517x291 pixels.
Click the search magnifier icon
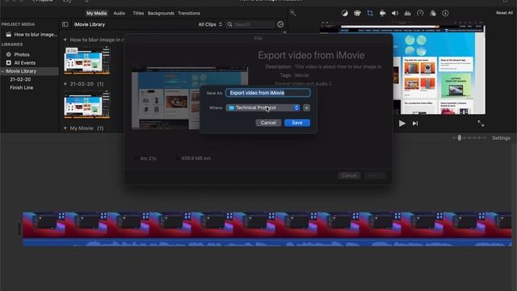tap(229, 24)
